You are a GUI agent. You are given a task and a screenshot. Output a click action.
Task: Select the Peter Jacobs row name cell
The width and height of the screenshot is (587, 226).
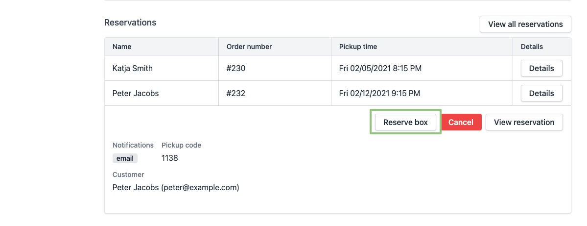[136, 93]
